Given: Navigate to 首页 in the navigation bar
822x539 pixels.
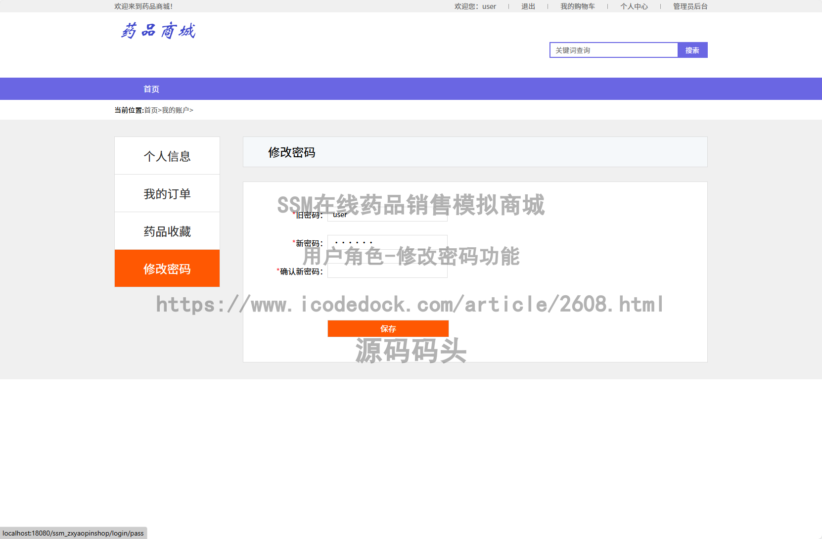Looking at the screenshot, I should pyautogui.click(x=151, y=89).
